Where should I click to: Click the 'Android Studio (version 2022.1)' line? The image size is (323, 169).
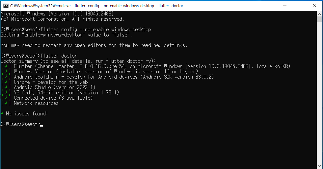click(55, 87)
